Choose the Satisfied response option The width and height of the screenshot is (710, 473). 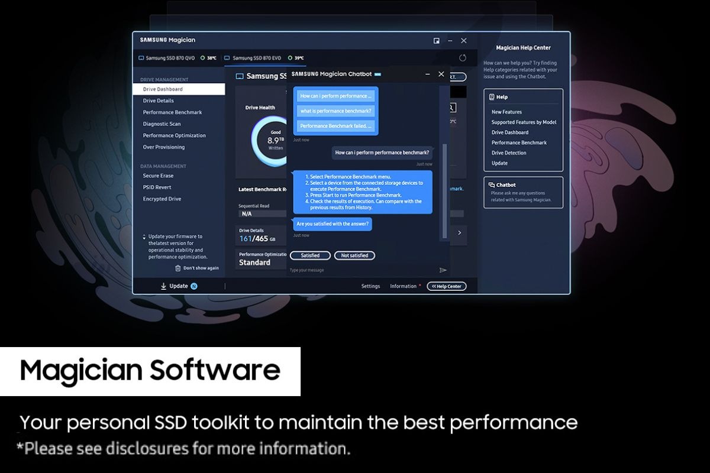pyautogui.click(x=310, y=255)
